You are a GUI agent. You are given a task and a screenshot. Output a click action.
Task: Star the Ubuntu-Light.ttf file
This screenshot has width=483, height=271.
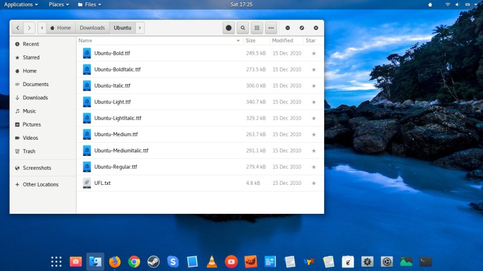[x=313, y=102]
